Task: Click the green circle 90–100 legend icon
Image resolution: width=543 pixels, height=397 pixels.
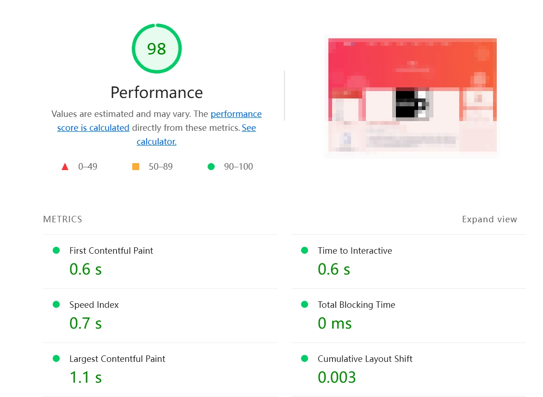Action: [x=211, y=167]
